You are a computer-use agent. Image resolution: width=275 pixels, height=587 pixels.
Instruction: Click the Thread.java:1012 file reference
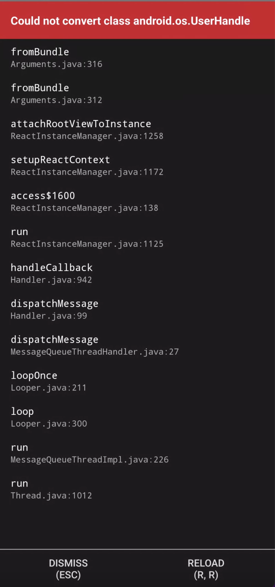point(51,495)
